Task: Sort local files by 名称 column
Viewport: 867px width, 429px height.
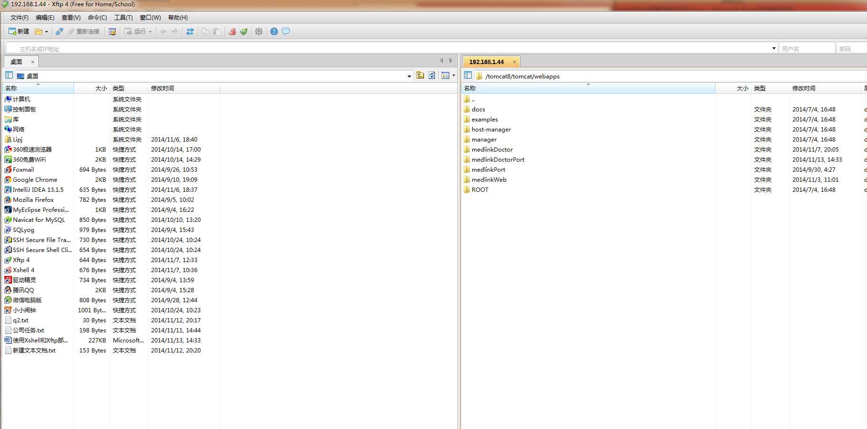Action: (38, 88)
